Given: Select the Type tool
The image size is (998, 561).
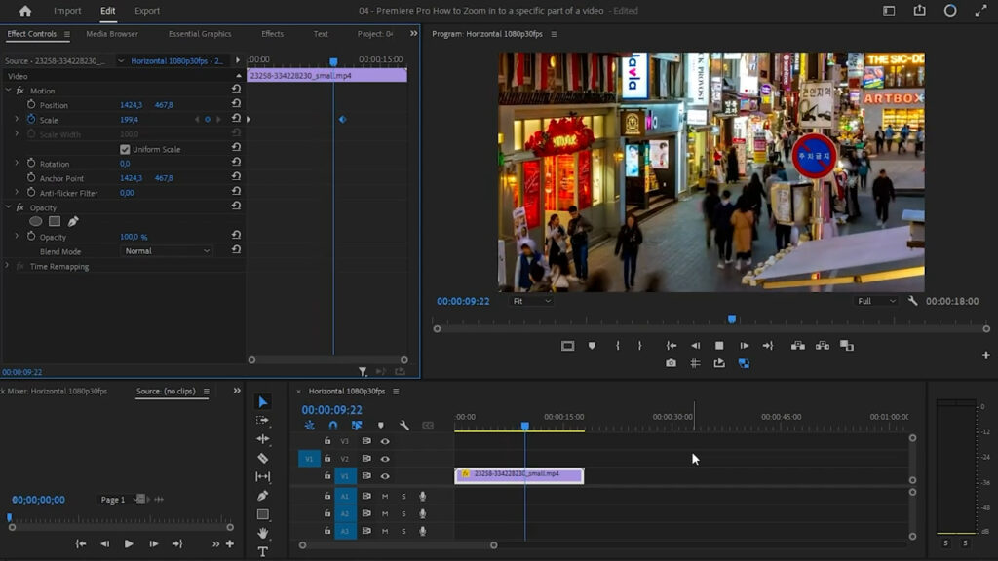Looking at the screenshot, I should 263,551.
